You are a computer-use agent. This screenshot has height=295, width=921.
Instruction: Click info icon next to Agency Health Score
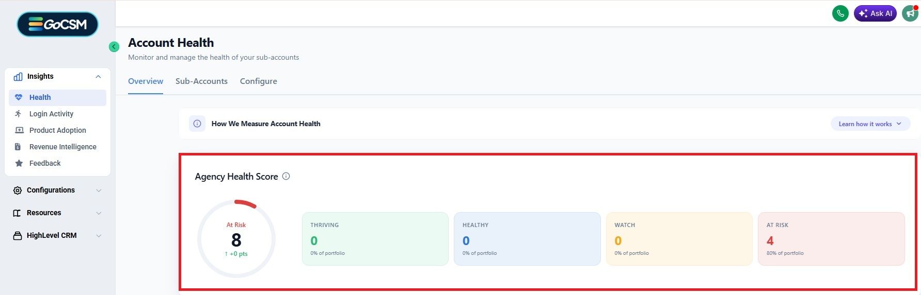click(x=286, y=176)
